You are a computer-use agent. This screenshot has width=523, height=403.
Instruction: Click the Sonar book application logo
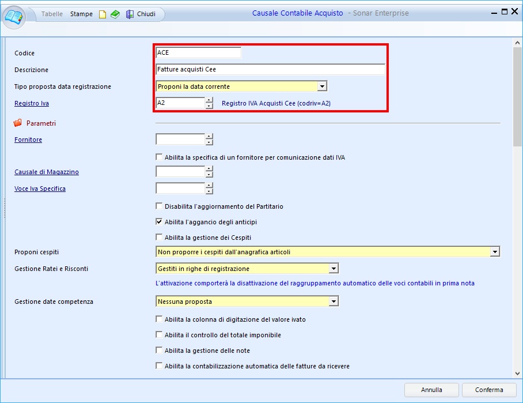pyautogui.click(x=14, y=16)
